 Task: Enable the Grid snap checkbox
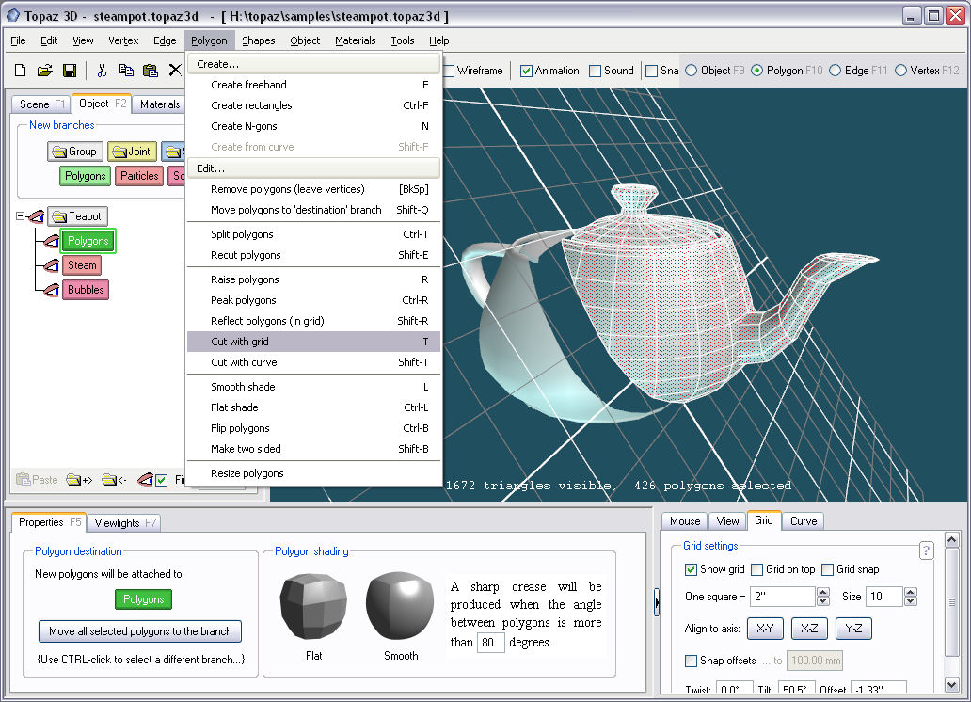point(828,569)
